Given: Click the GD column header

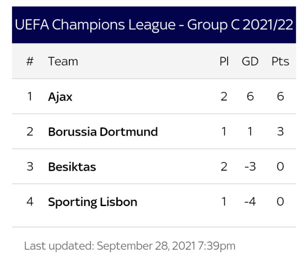Looking at the screenshot, I should (x=250, y=61).
